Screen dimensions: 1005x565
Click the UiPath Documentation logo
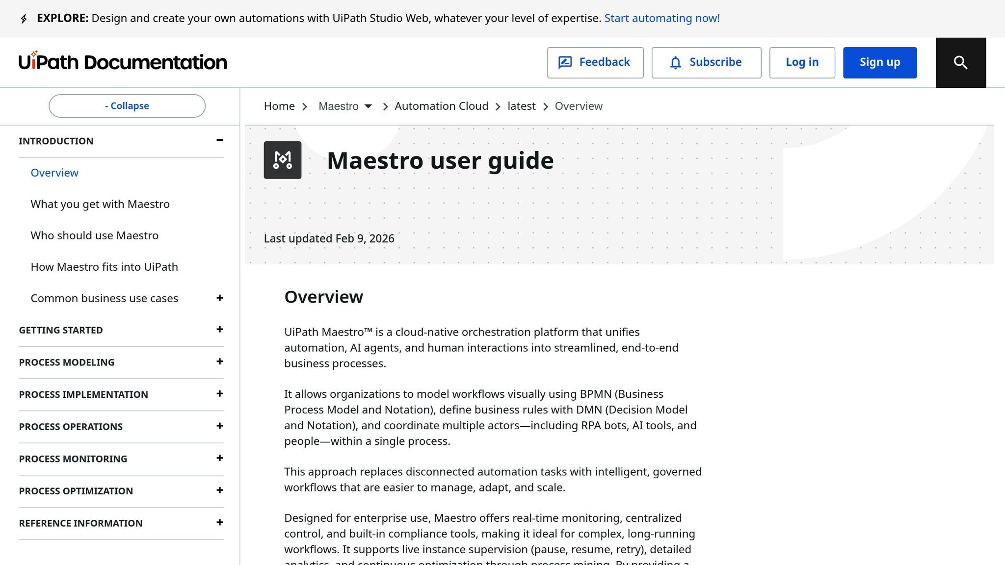[122, 62]
